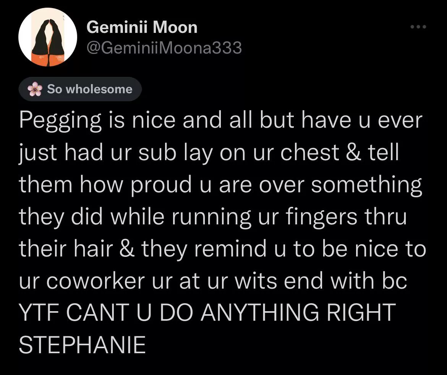
Task: Select the So wholesome badge label
Action: point(89,89)
